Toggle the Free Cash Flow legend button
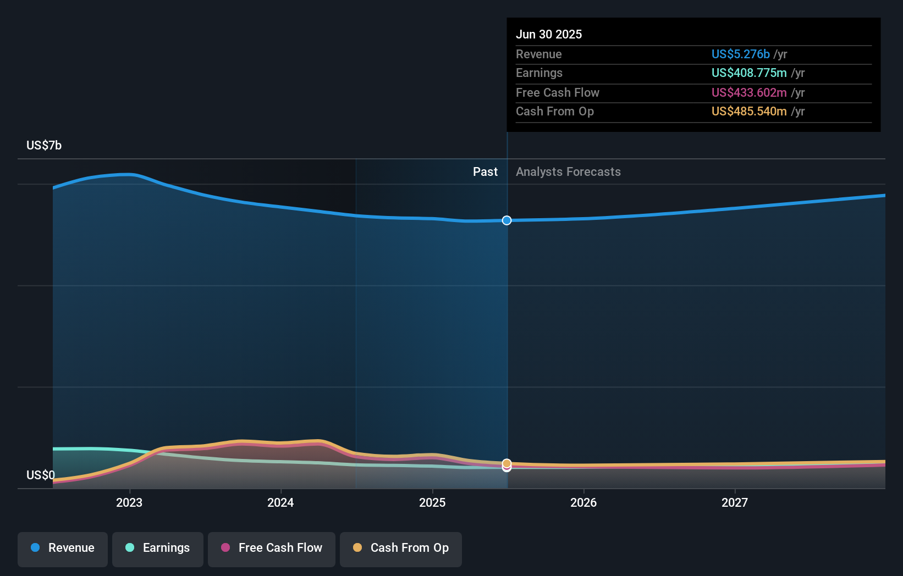 pos(272,549)
